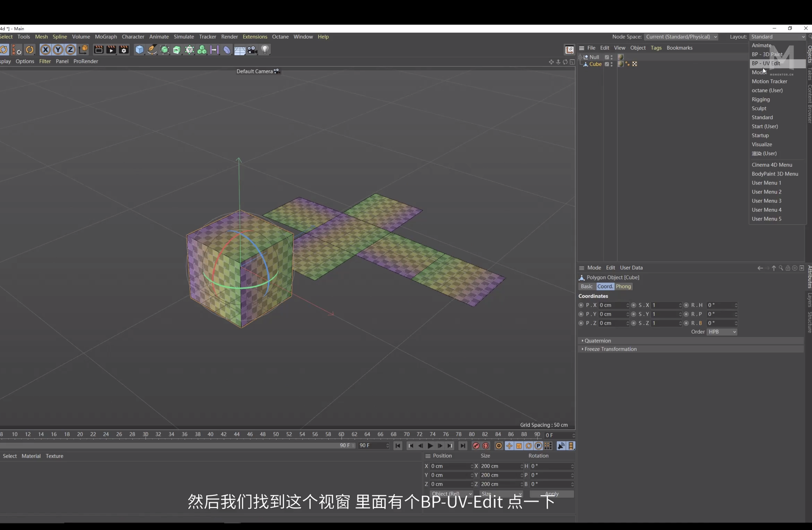The width and height of the screenshot is (812, 530).
Task: Expand the Quaternion section
Action: [x=691, y=341]
